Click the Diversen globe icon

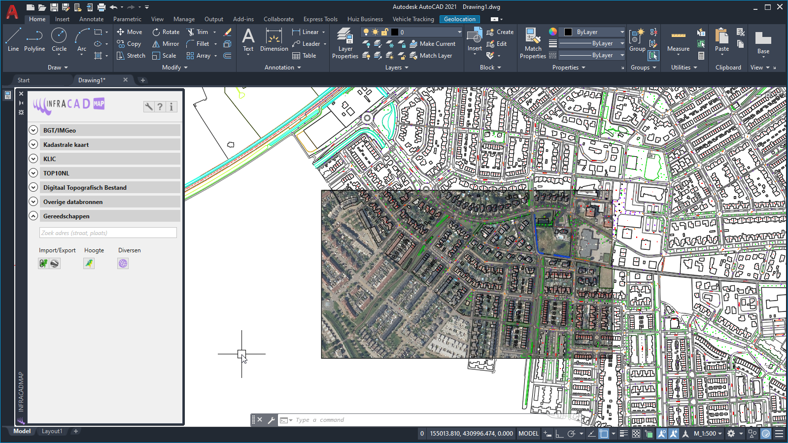coord(123,264)
